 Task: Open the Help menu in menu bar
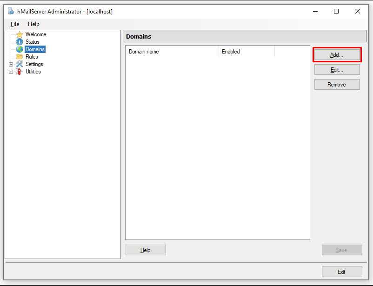point(33,24)
